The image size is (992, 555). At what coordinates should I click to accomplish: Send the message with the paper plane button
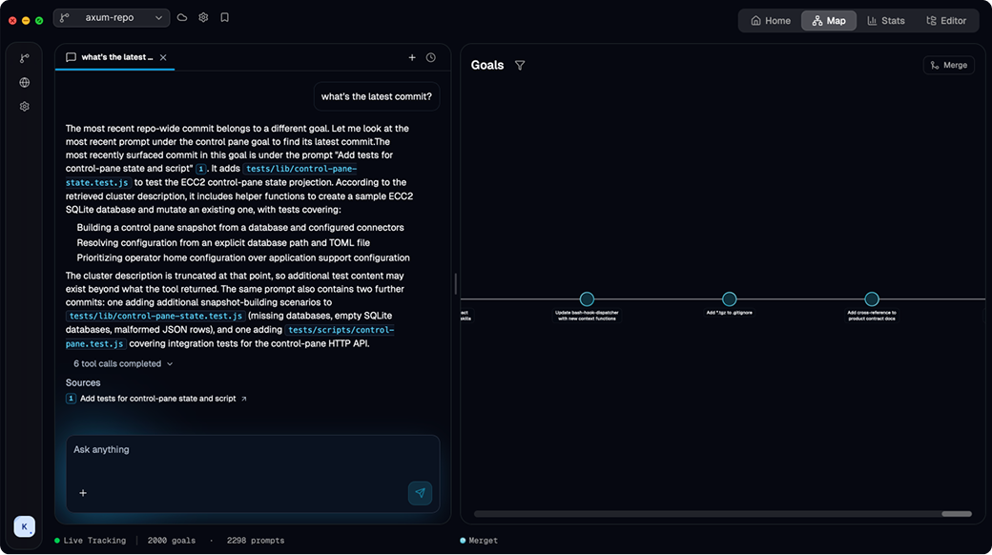420,493
